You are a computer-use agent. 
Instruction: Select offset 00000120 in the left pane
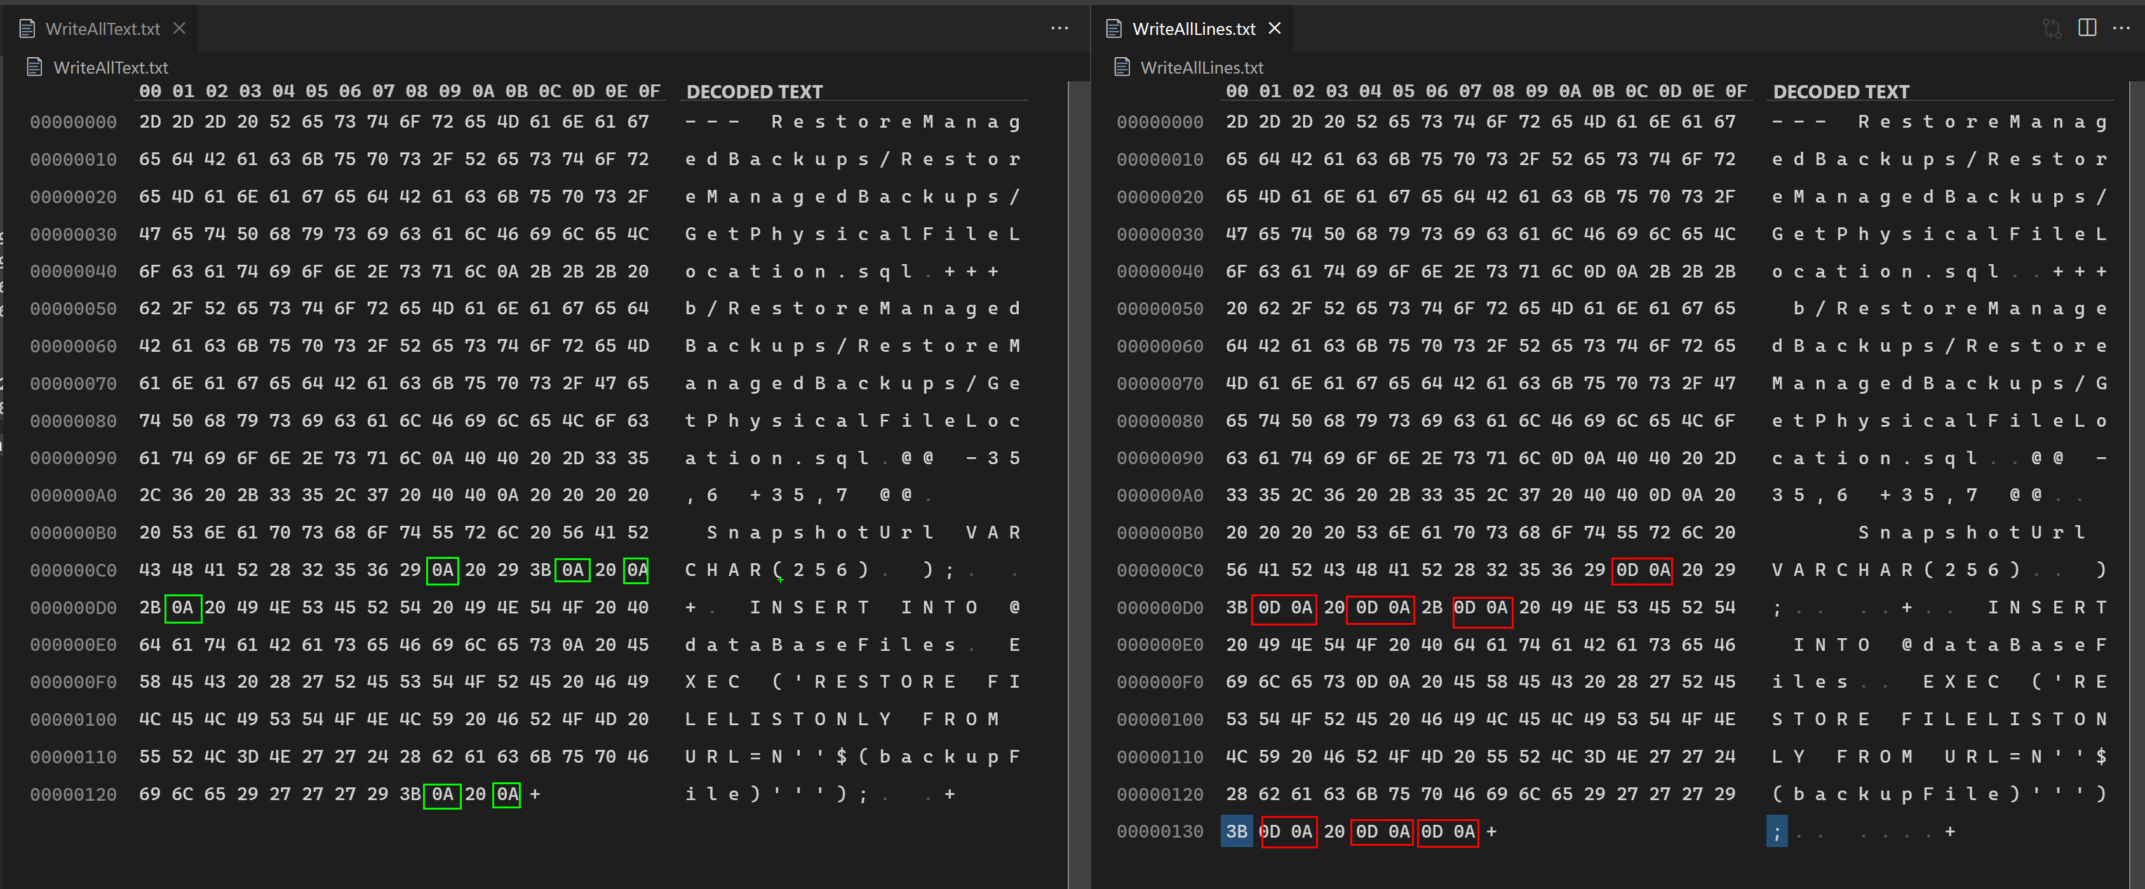(x=73, y=795)
